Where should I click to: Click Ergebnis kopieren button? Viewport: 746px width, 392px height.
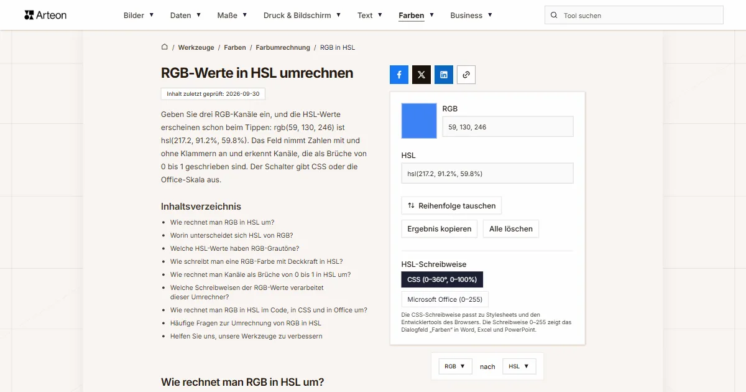(x=440, y=228)
